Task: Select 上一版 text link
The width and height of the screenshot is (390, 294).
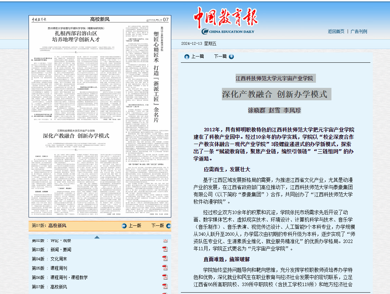Action: point(135,226)
